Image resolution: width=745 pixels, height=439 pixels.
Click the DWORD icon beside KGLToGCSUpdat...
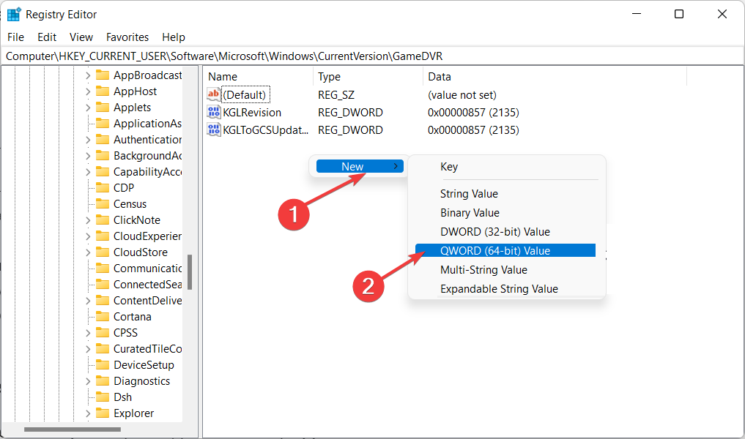click(x=214, y=130)
